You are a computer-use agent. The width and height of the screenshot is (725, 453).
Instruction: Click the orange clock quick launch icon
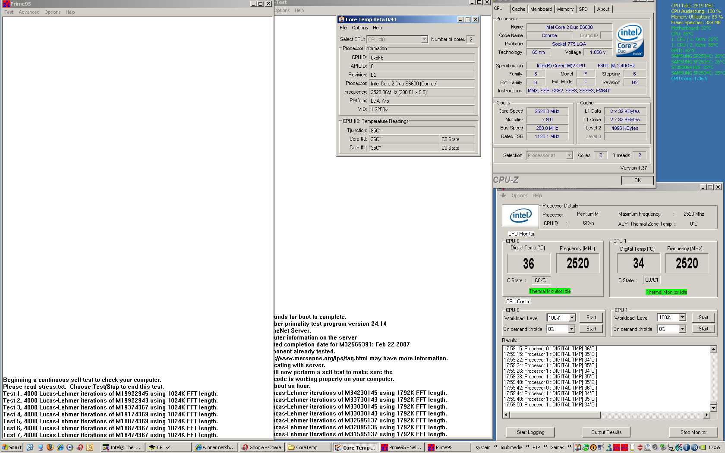[90, 447]
